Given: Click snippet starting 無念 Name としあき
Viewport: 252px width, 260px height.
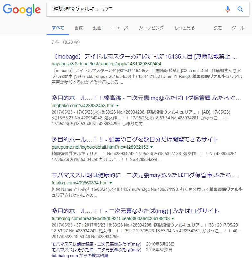Looking at the screenshot, I should pyautogui.click(x=147, y=192).
